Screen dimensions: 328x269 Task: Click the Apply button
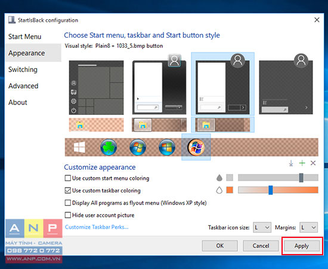(x=302, y=246)
